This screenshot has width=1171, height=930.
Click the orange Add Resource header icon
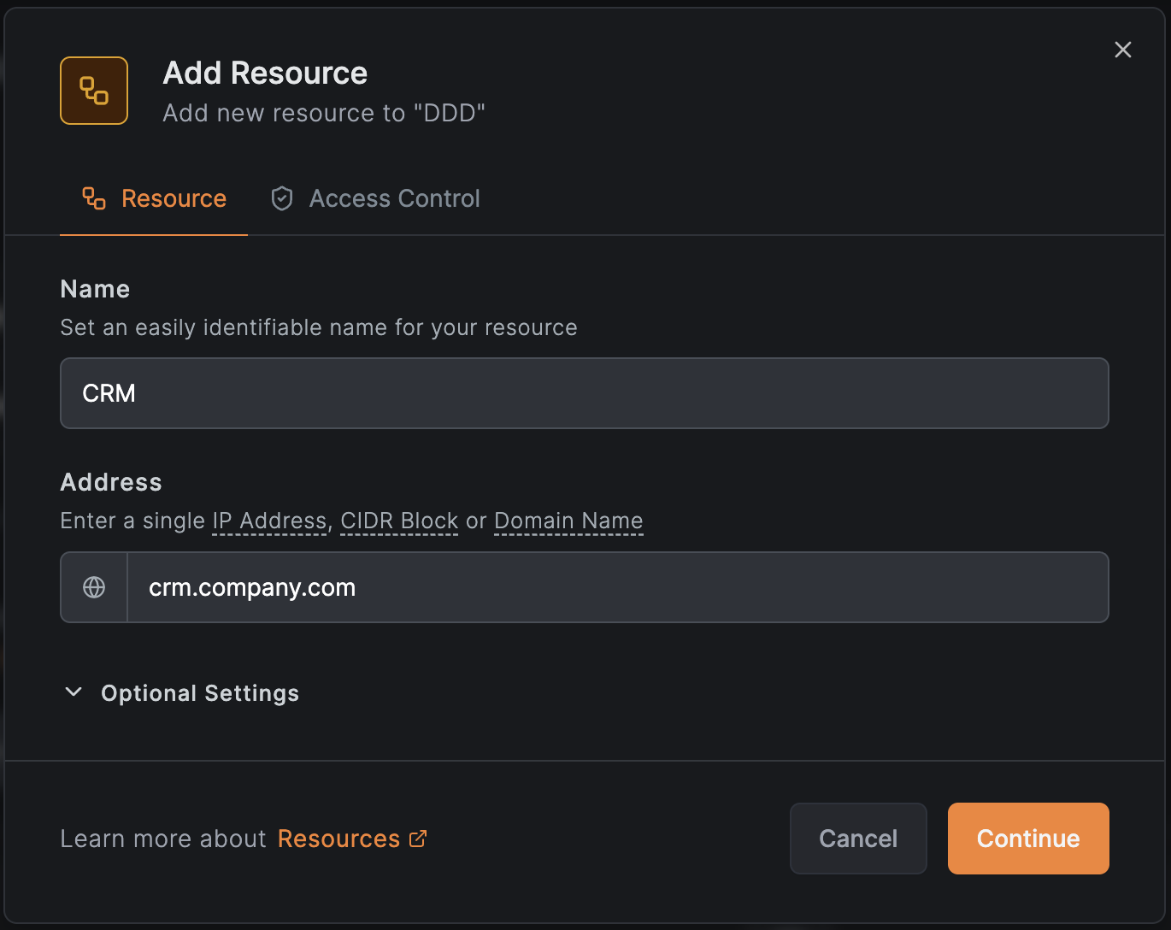click(x=94, y=91)
